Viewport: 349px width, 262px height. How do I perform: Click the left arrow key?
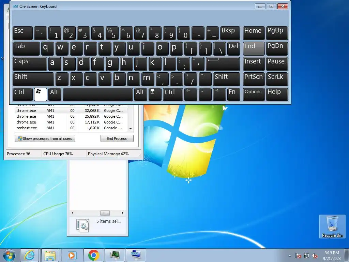(x=191, y=94)
